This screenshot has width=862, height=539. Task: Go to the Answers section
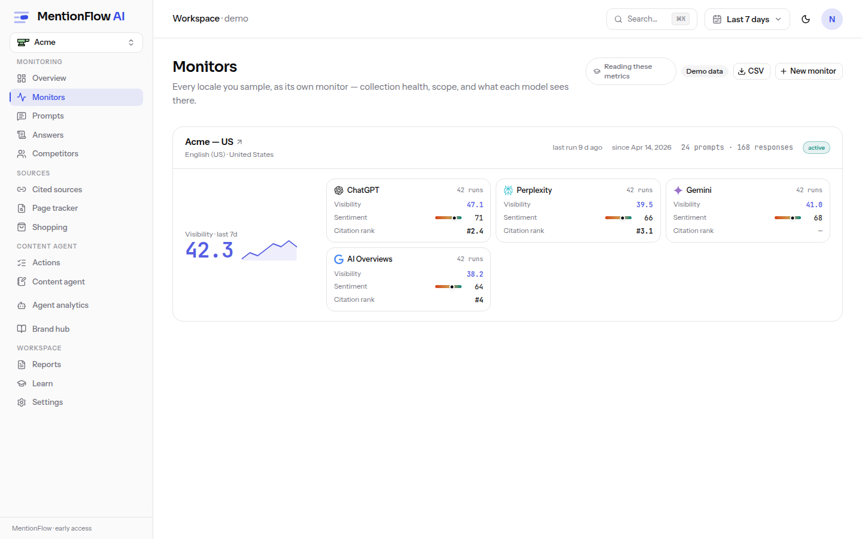(x=76, y=135)
